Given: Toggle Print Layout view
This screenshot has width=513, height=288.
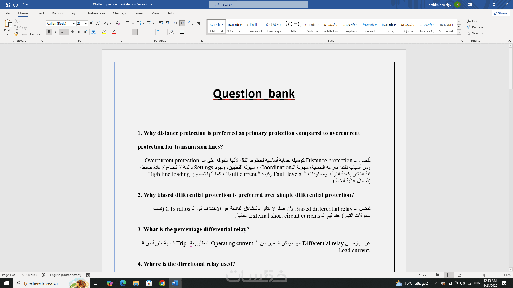Looking at the screenshot, I should click(449, 275).
